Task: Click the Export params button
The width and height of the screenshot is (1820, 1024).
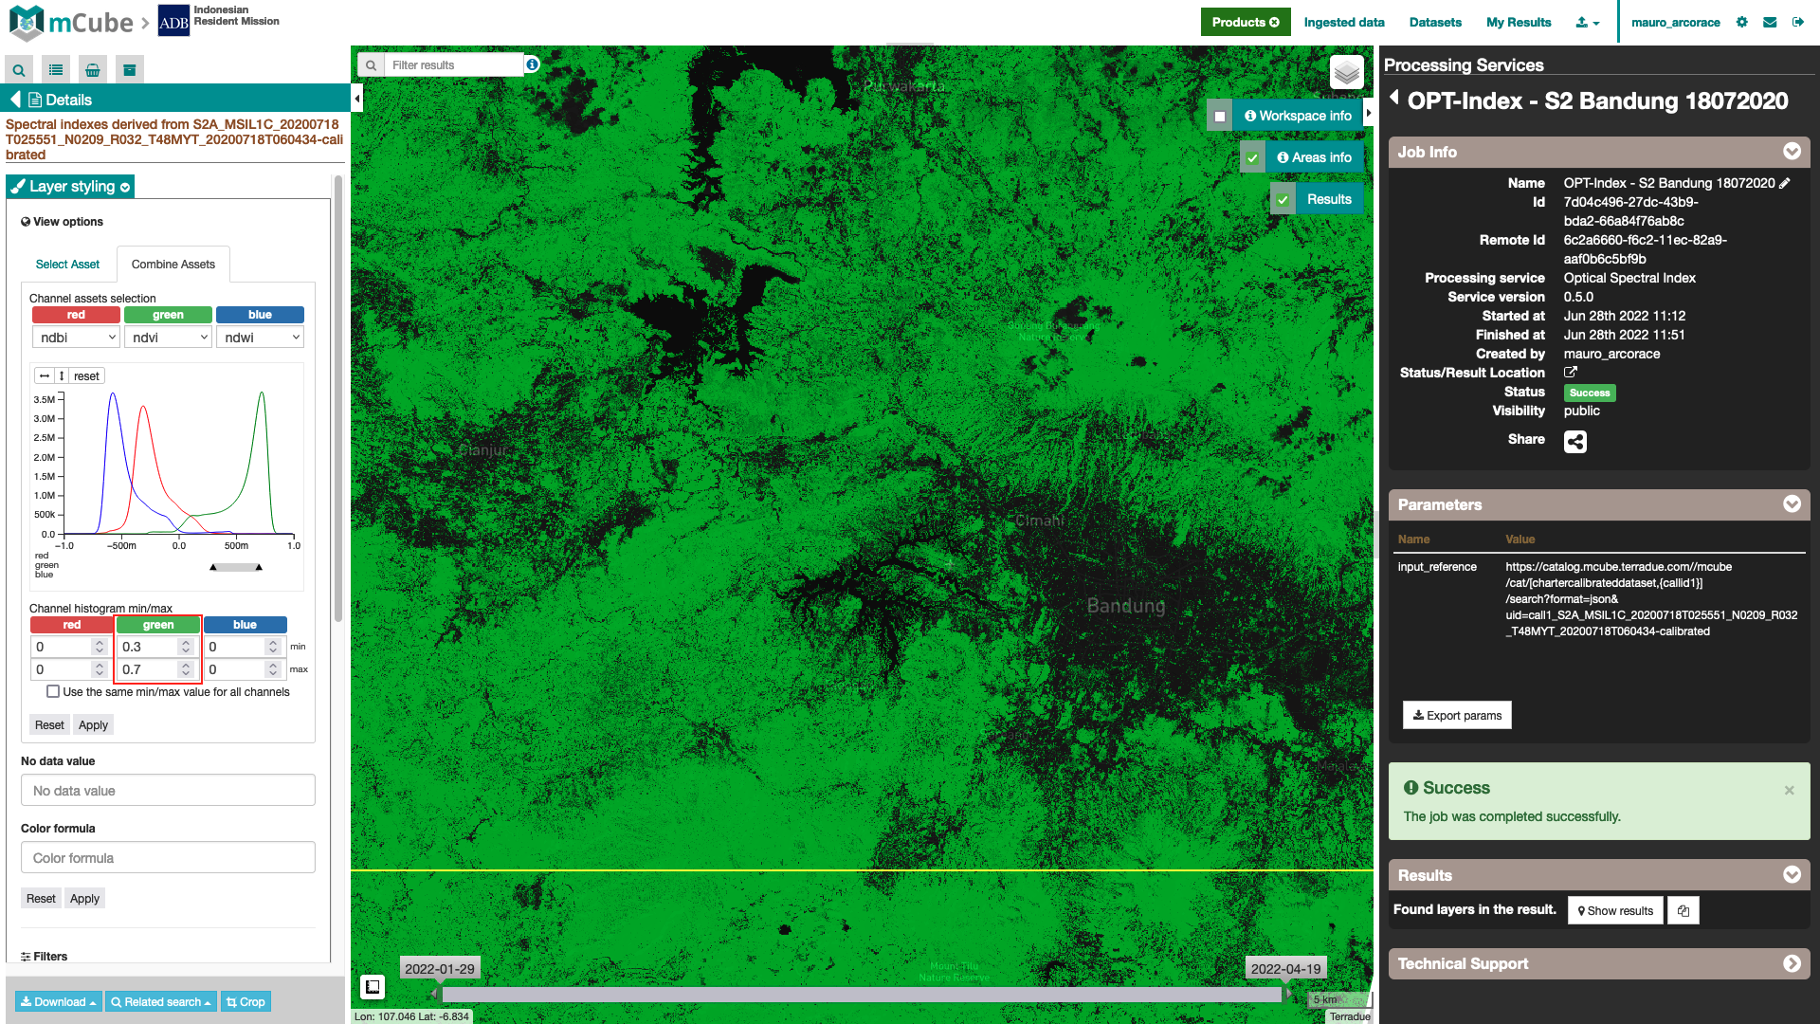Action: [x=1457, y=716]
